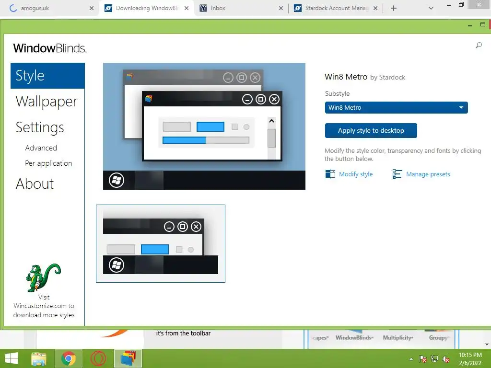Open a new browser tab

point(394,8)
